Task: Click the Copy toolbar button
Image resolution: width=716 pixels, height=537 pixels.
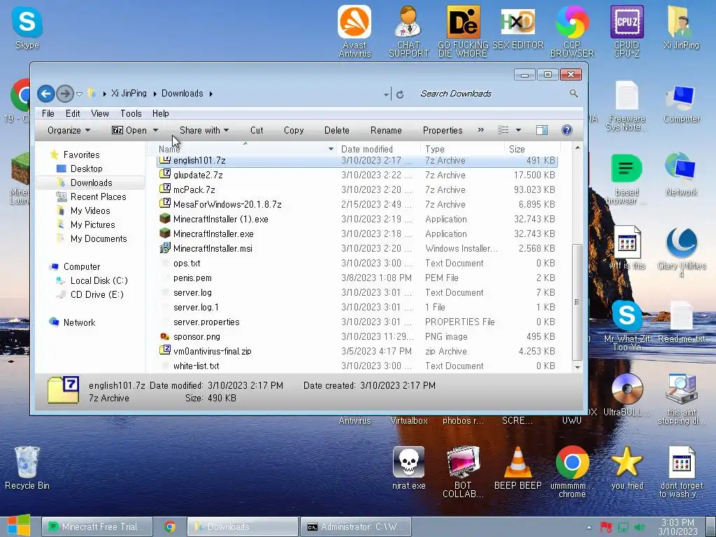Action: (x=294, y=130)
